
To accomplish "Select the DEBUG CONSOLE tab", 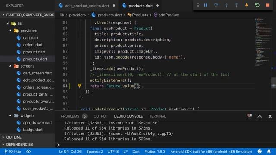I will pos(129,116).
